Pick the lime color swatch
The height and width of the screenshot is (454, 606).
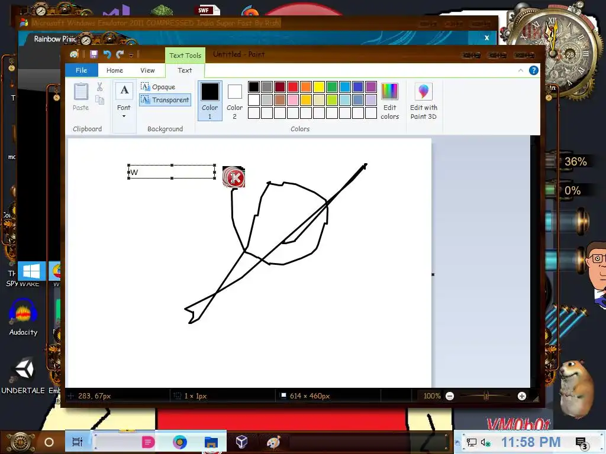coord(332,100)
